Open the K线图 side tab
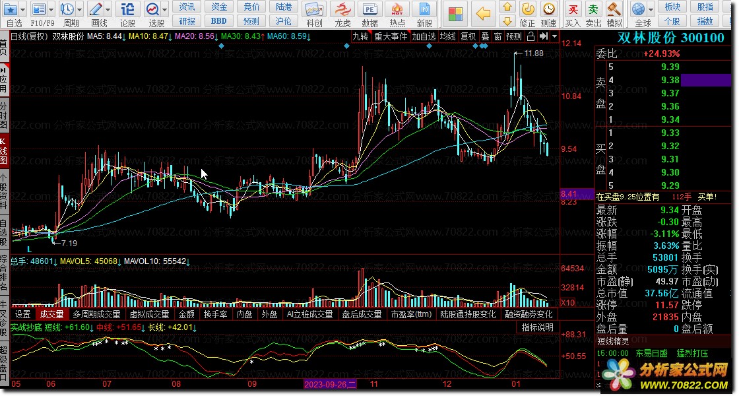This screenshot has width=739, height=396. pos(3,150)
